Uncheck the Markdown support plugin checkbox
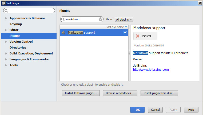Screen dimensions: 203x115 click(125, 32)
